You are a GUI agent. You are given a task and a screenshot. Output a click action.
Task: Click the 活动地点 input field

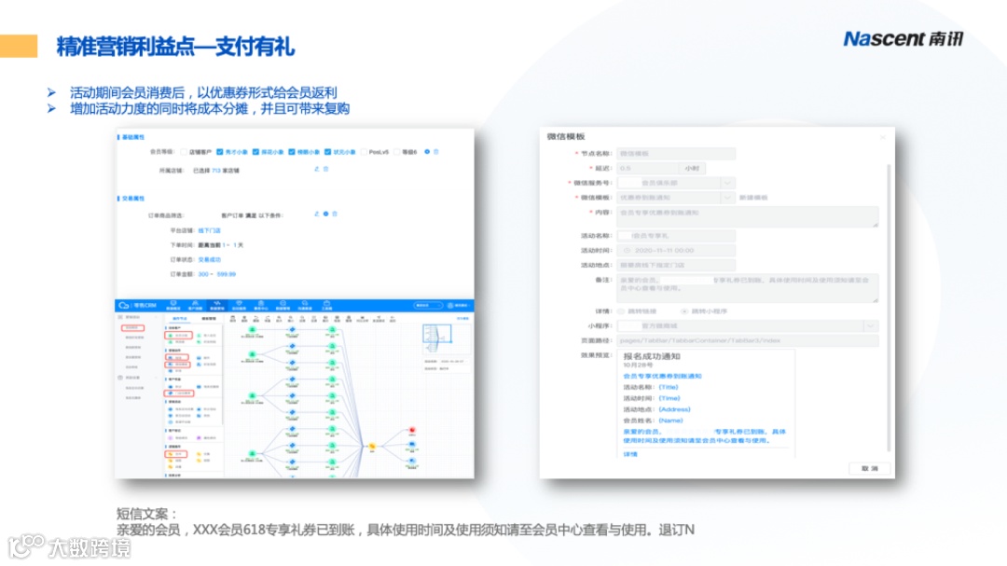(x=676, y=266)
